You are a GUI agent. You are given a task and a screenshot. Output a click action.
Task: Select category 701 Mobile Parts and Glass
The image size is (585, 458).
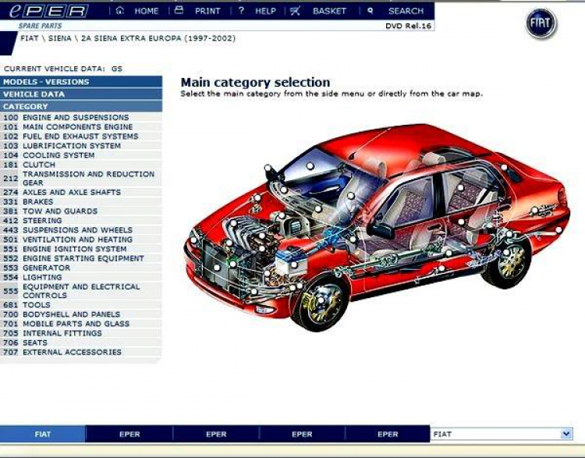pos(81,324)
